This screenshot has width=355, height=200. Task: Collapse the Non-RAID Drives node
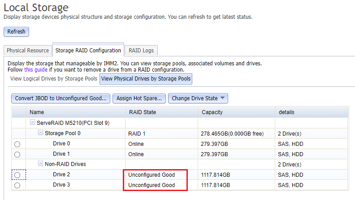pyautogui.click(x=40, y=164)
